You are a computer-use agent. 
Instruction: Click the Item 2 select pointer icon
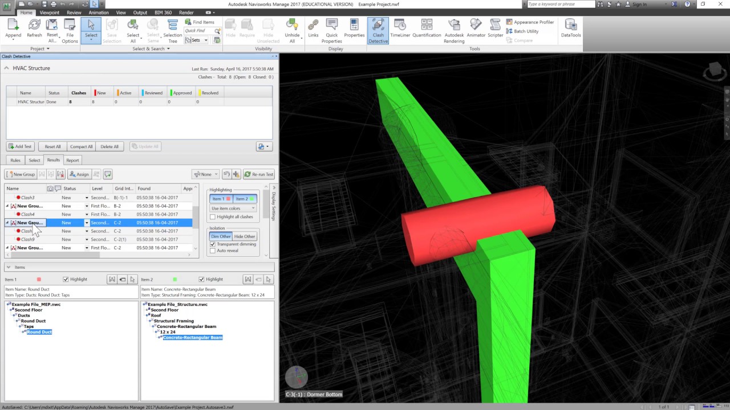click(268, 279)
